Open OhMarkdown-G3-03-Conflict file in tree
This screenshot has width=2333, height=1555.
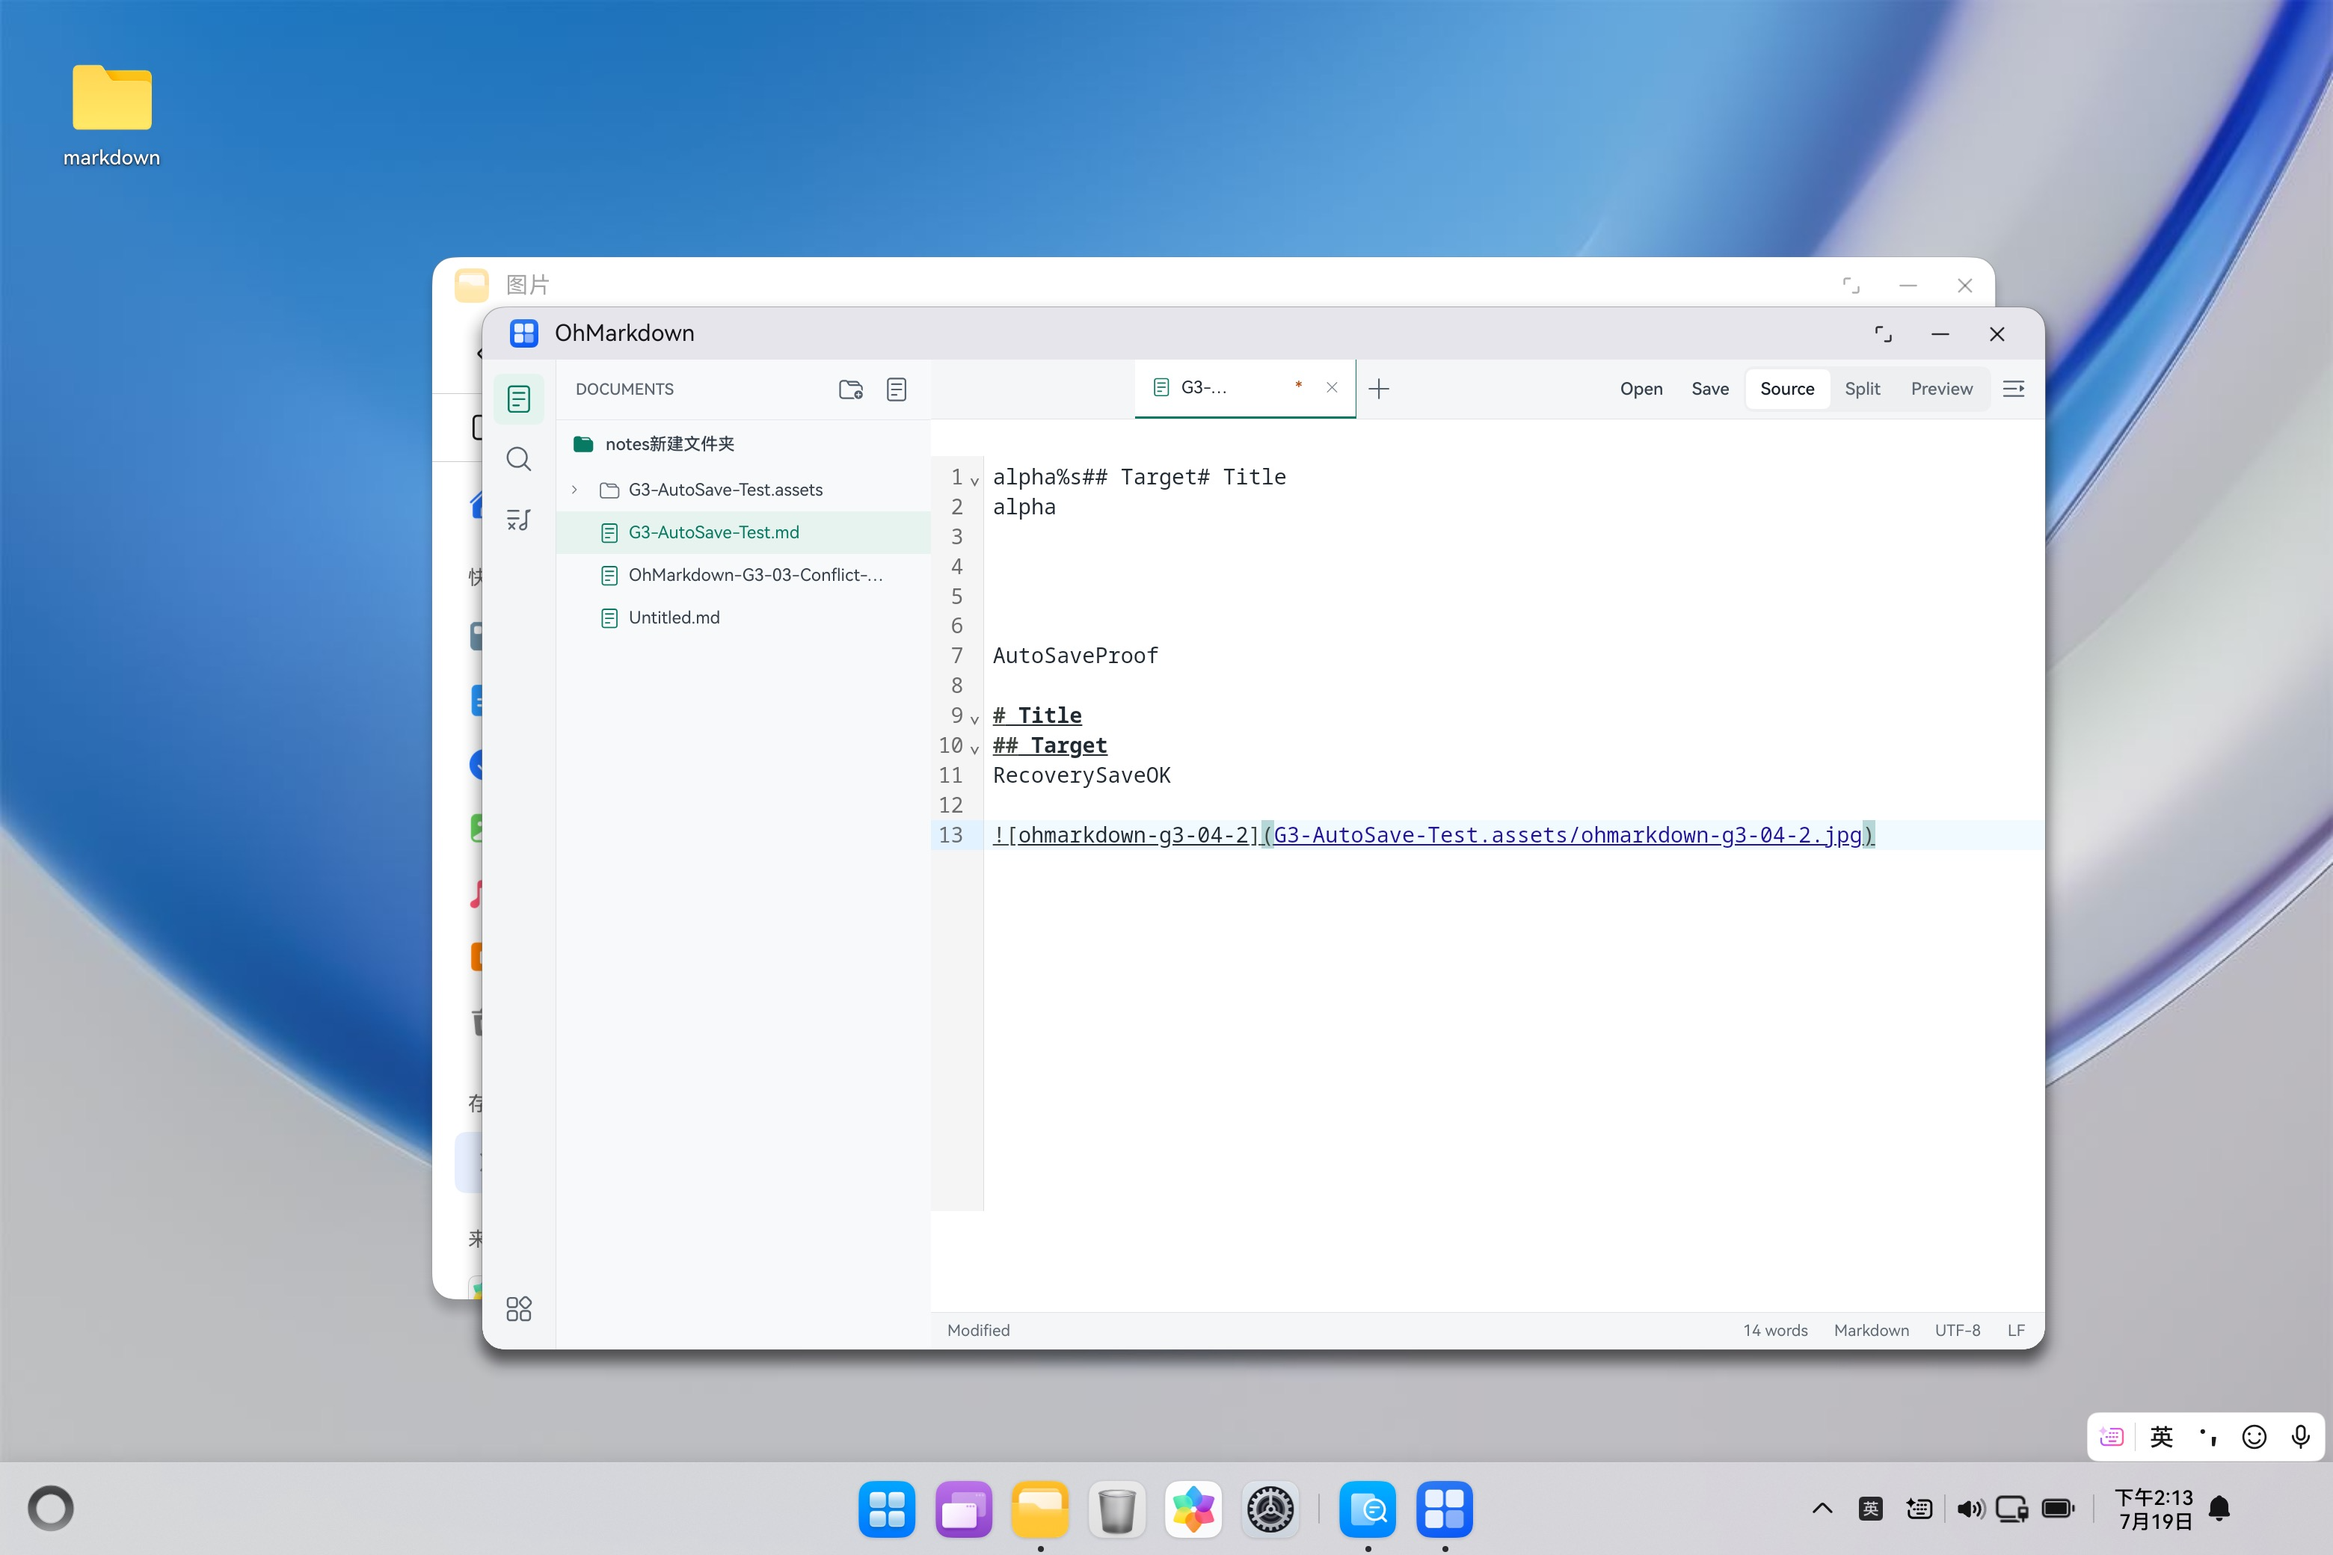(743, 575)
